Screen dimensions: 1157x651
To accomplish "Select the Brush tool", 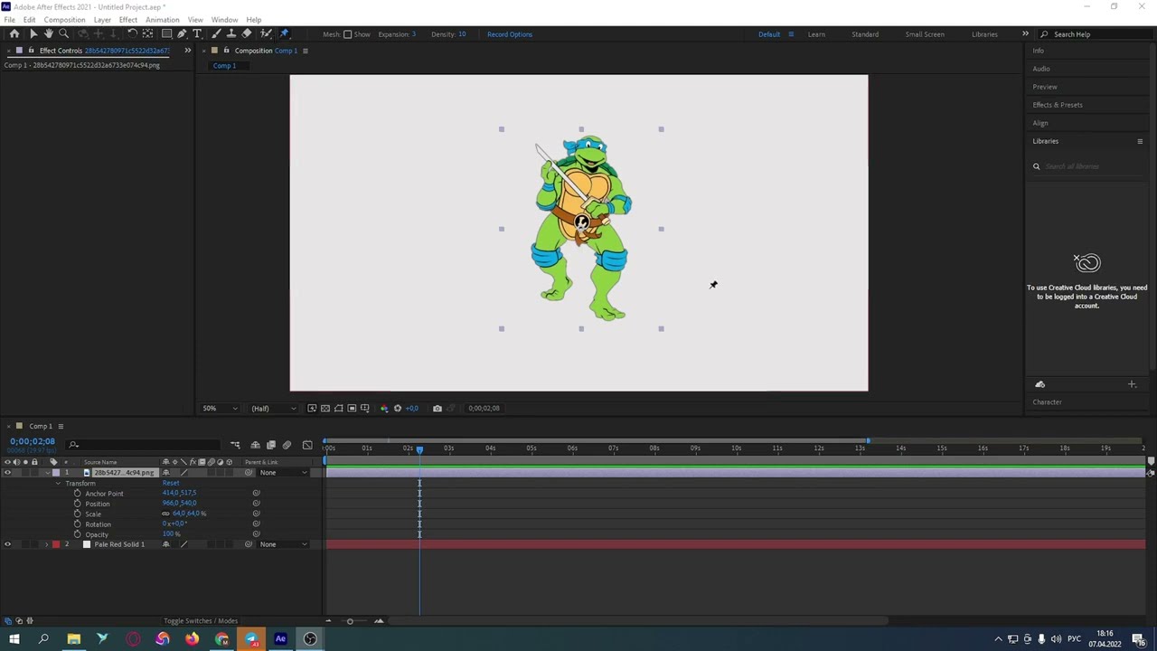I will click(216, 33).
